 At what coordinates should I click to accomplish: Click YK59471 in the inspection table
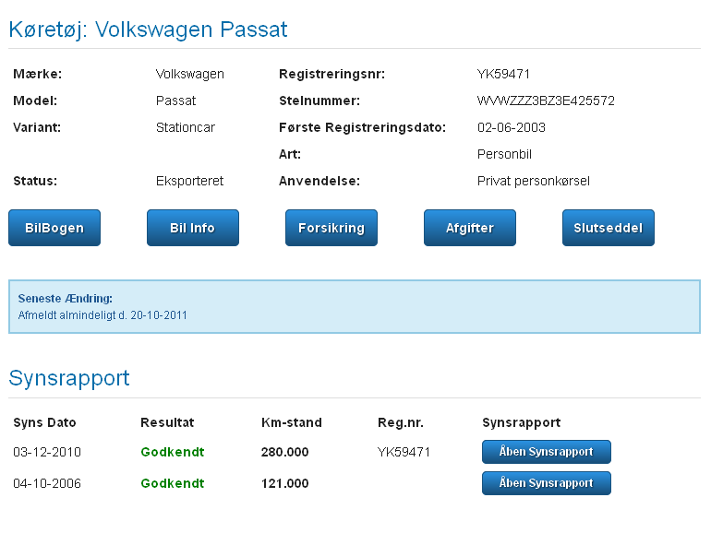pos(404,452)
